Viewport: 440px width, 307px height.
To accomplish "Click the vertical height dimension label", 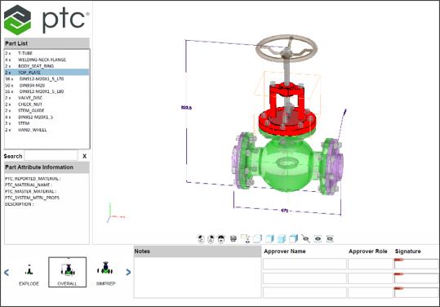I will (186, 108).
